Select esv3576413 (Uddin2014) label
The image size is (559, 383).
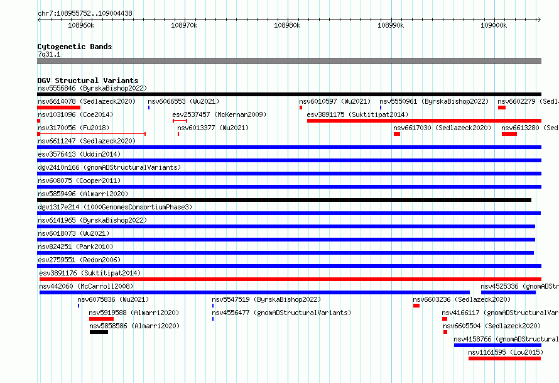coord(79,154)
